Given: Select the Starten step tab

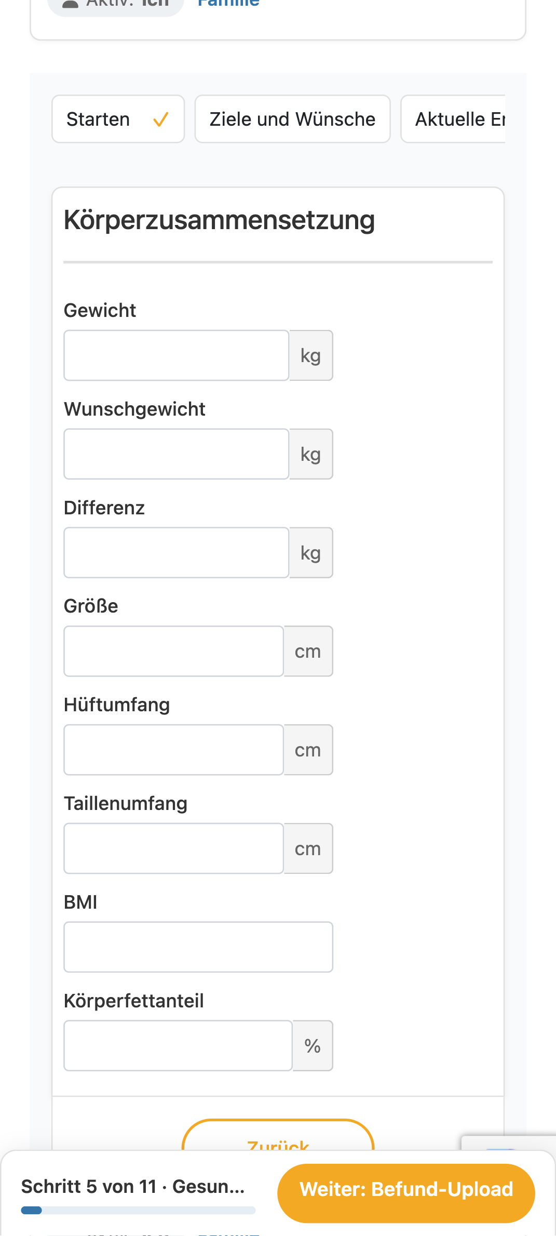Looking at the screenshot, I should click(x=118, y=119).
